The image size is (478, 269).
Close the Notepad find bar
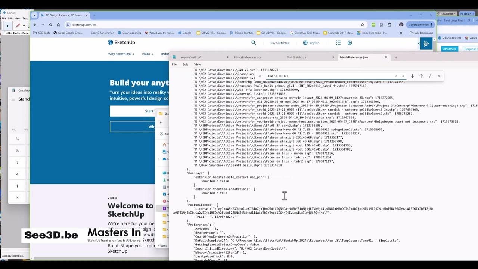pos(439,76)
